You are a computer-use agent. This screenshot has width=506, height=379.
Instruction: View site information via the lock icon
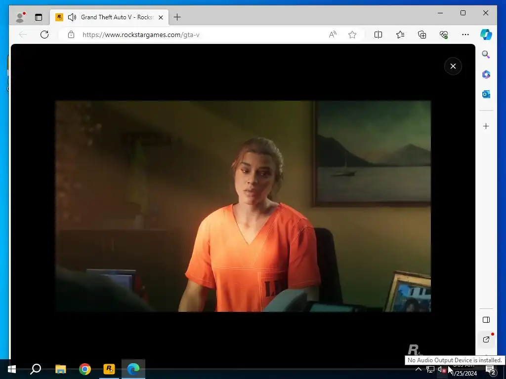point(71,35)
